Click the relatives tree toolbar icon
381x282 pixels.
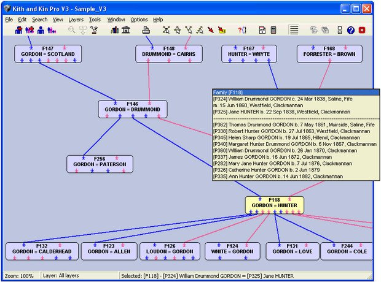pos(200,30)
